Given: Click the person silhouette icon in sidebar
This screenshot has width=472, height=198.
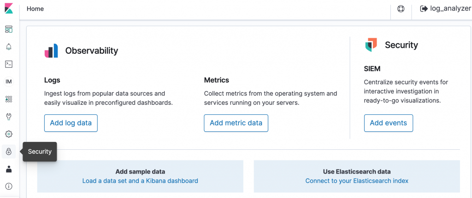Looking at the screenshot, I should coord(9,169).
